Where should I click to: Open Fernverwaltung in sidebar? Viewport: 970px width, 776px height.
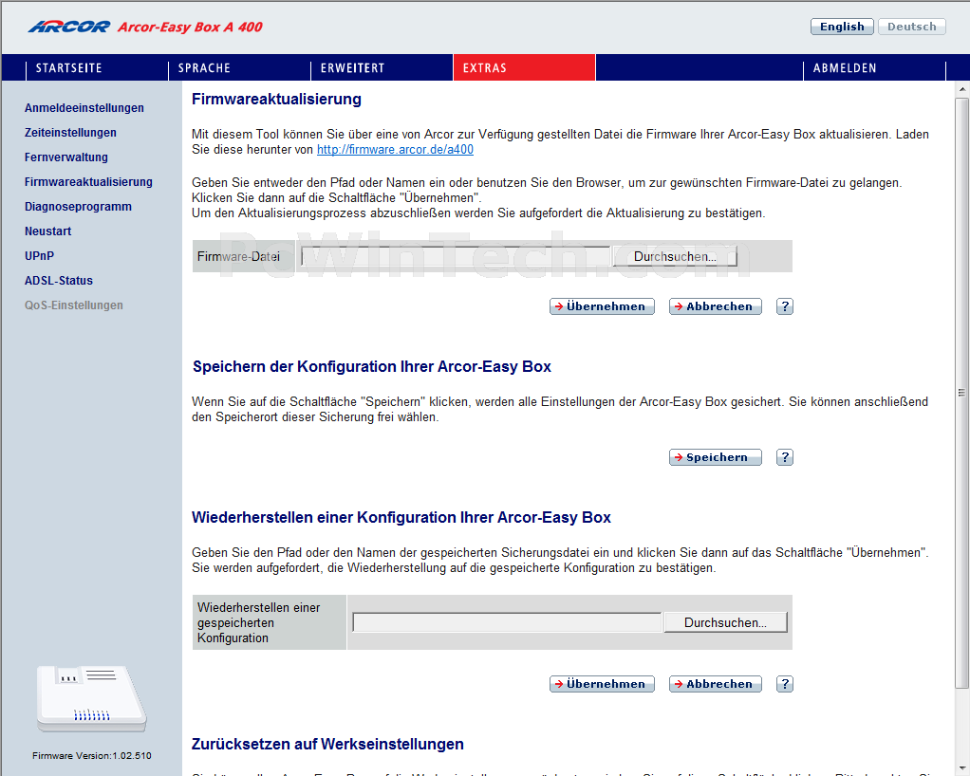point(66,157)
